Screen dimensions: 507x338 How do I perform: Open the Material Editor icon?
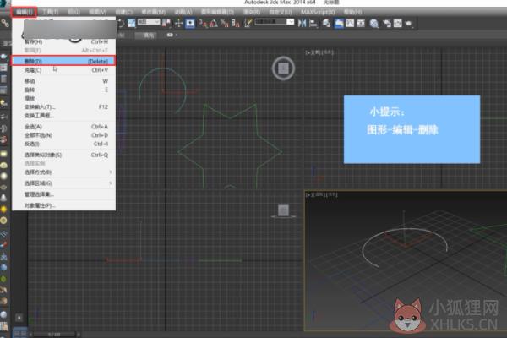374,23
